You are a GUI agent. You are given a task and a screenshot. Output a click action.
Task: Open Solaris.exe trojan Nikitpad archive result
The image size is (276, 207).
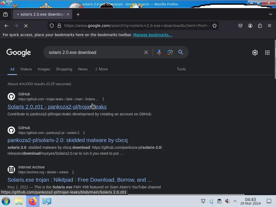coord(80,180)
